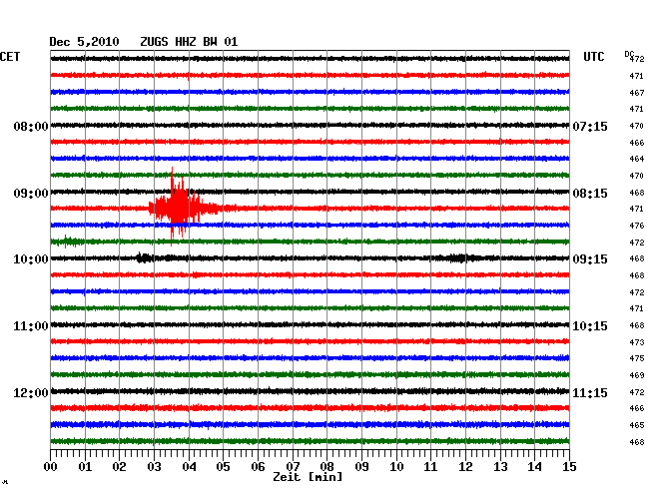Image resolution: width=649 pixels, height=493 pixels.
Task: Click the 02 minute axis label
Action: tap(119, 467)
